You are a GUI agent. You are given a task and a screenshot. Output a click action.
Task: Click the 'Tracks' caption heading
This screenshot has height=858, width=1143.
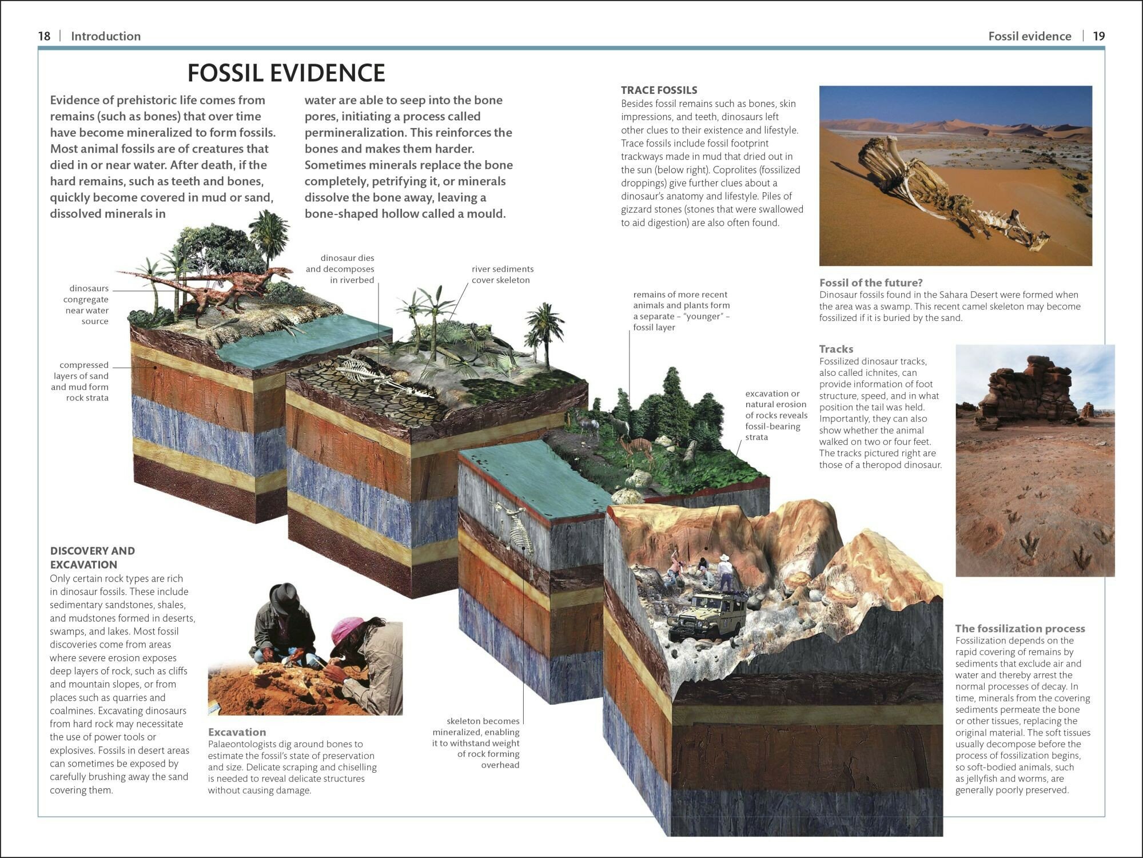835,349
